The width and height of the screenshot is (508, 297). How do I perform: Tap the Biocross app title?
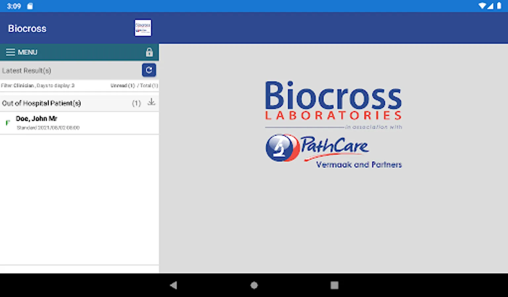tap(27, 28)
